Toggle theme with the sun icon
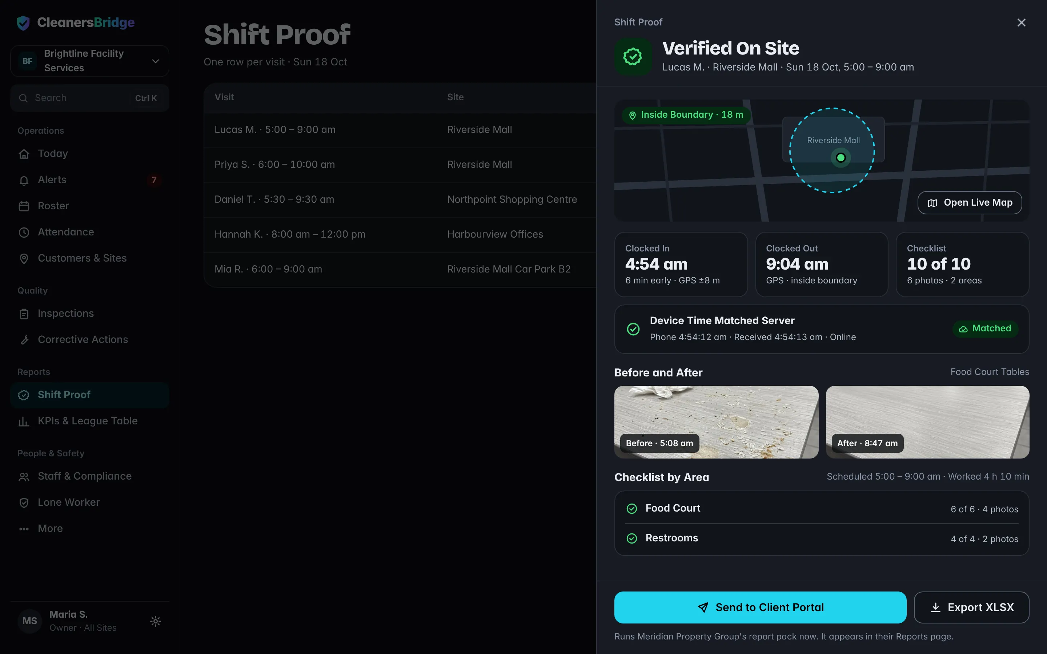Viewport: 1047px width, 654px height. click(x=156, y=622)
